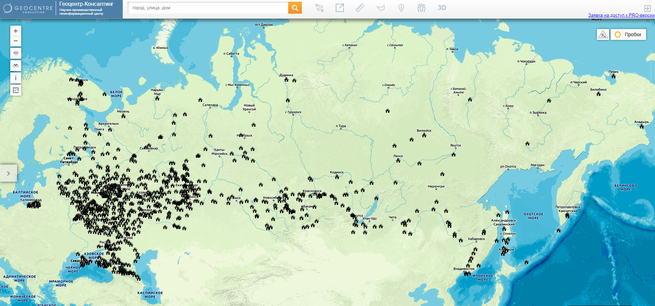Image resolution: width=655 pixels, height=306 pixels.
Task: Click the Ленск town label
Action: [x=398, y=155]
